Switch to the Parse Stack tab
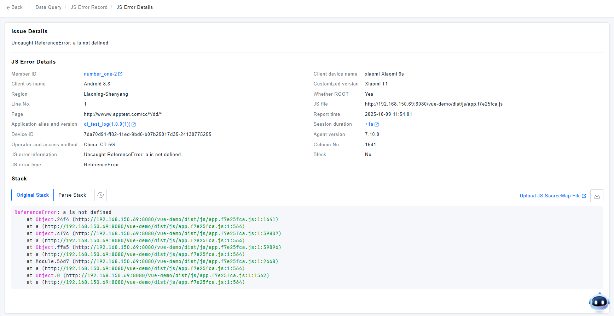 click(x=72, y=195)
